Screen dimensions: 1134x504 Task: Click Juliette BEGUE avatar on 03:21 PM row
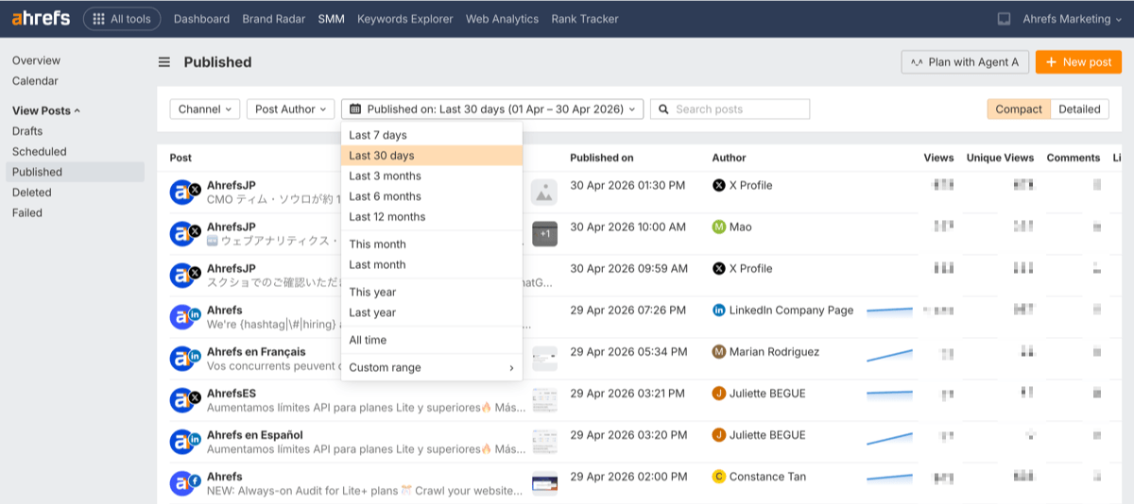click(719, 394)
